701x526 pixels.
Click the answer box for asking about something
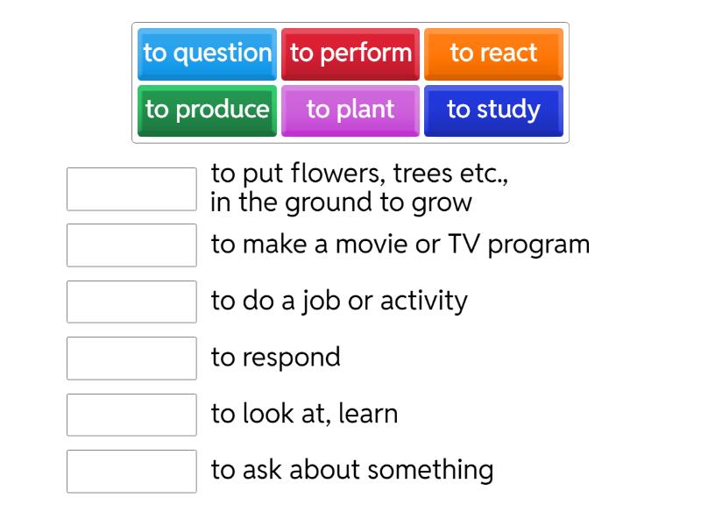click(131, 472)
